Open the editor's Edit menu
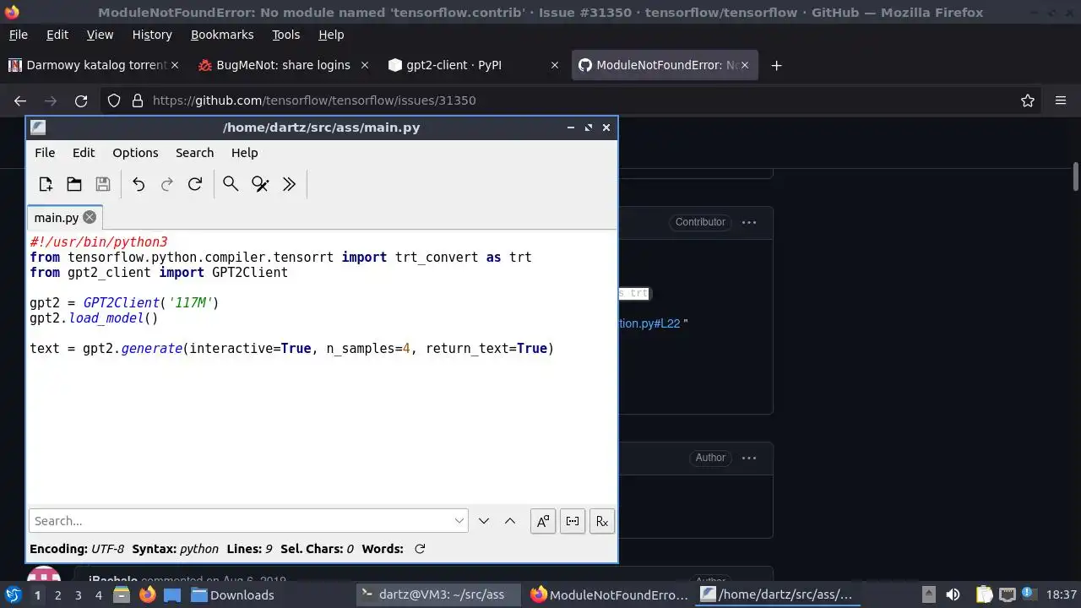This screenshot has width=1081, height=608. (84, 153)
